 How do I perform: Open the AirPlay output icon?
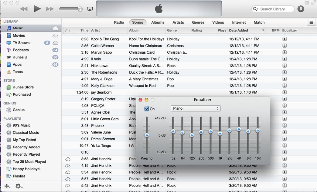(x=90, y=9)
